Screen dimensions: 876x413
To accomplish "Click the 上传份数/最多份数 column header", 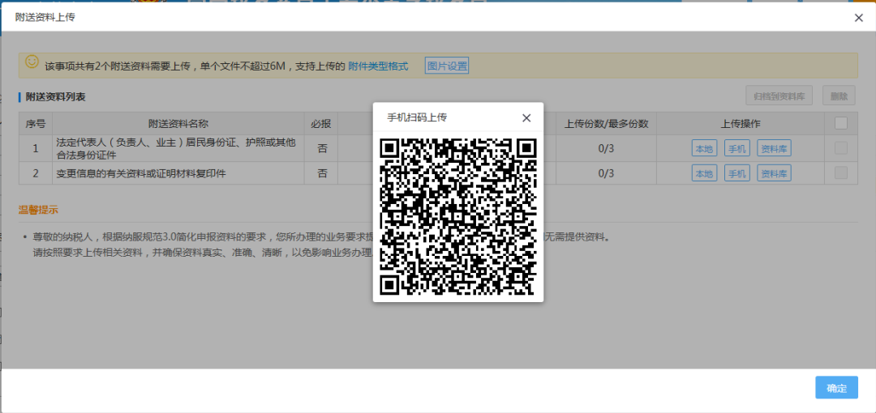I will [x=606, y=123].
